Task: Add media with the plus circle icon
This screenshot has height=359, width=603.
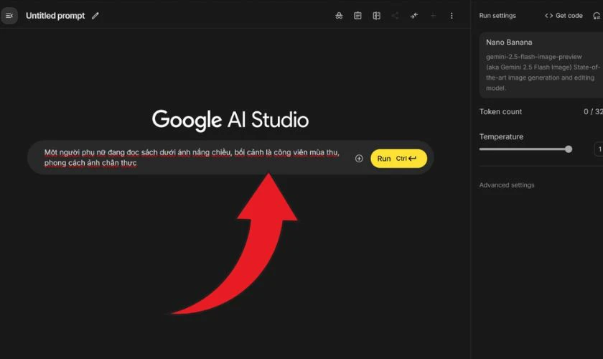Action: [x=359, y=159]
